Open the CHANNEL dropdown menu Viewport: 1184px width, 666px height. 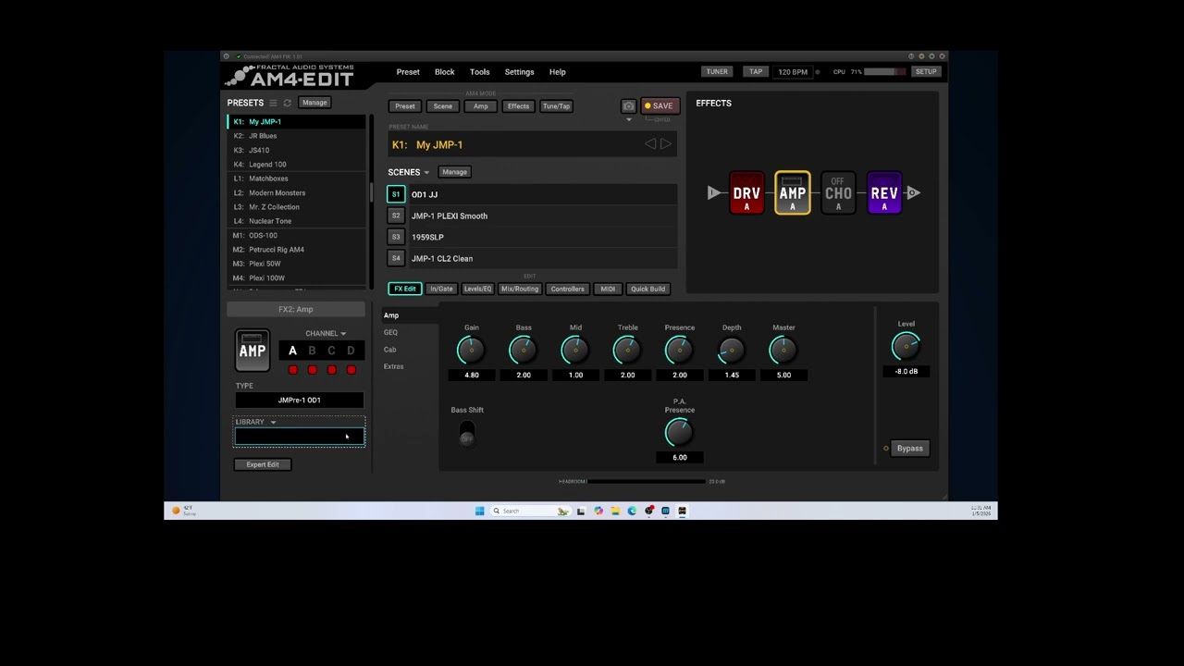click(326, 334)
